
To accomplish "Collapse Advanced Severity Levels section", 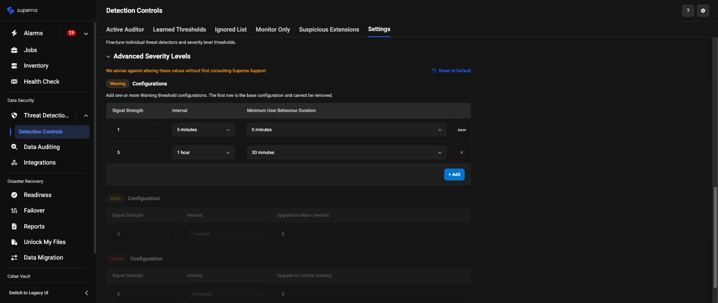I will point(108,57).
